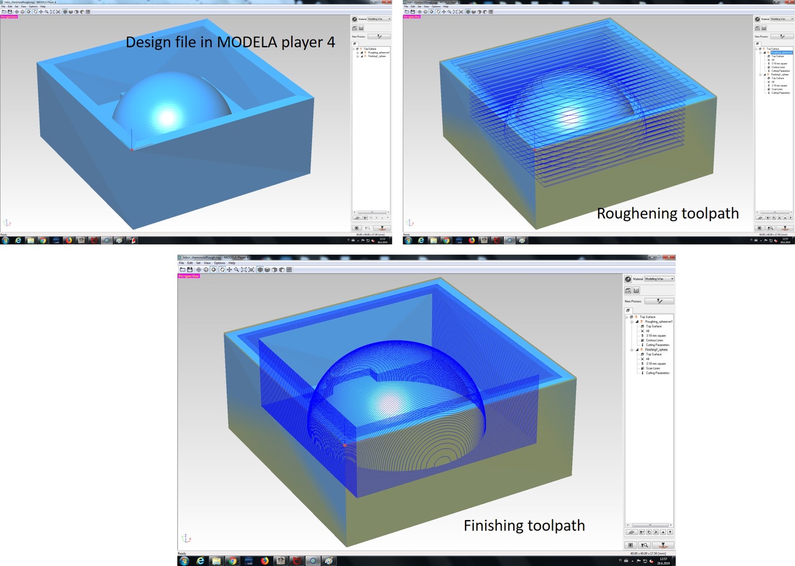
Task: Click start cutting button in Roughening toolpath window
Action: point(785,228)
